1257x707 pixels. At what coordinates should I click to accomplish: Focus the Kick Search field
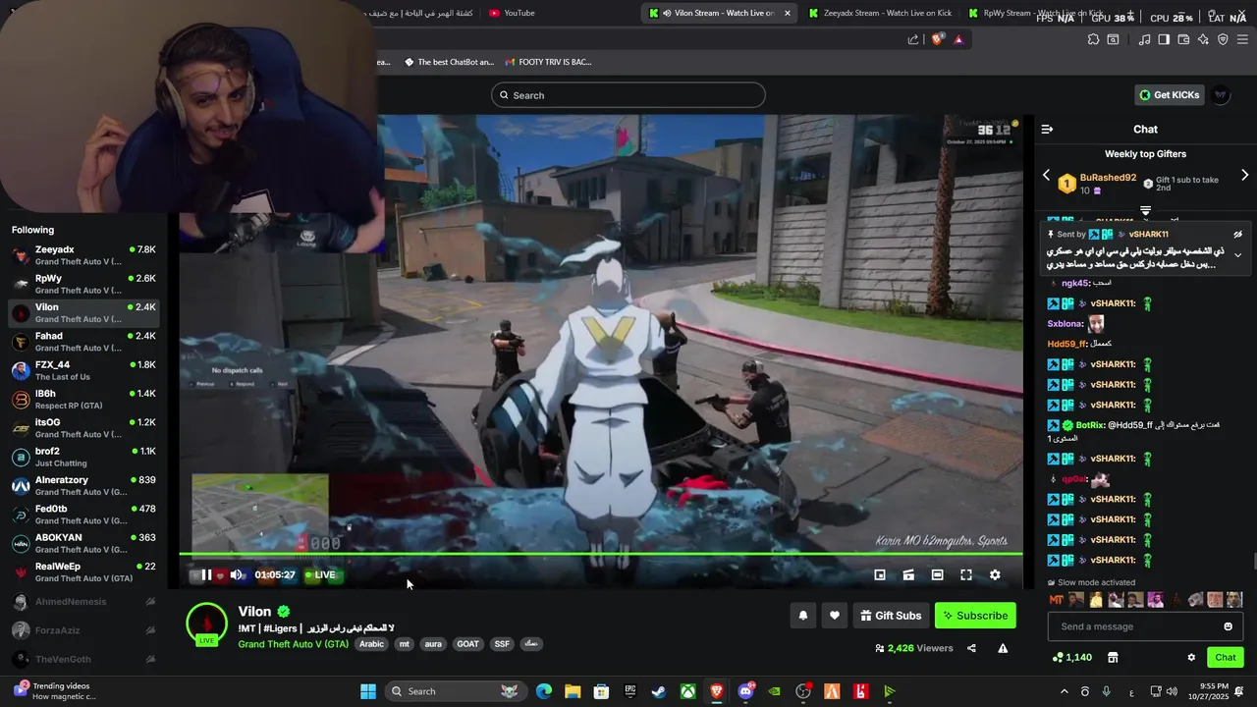tap(628, 95)
